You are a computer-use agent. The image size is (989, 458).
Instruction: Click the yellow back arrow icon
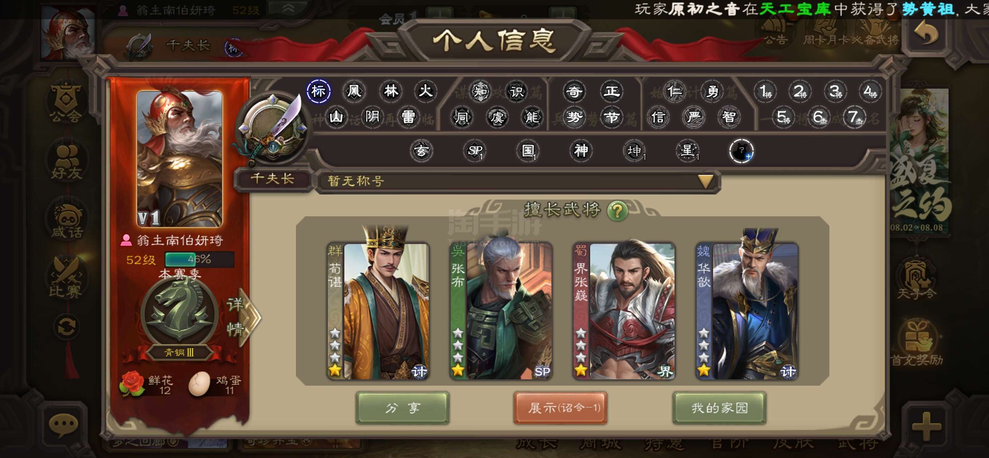[926, 33]
